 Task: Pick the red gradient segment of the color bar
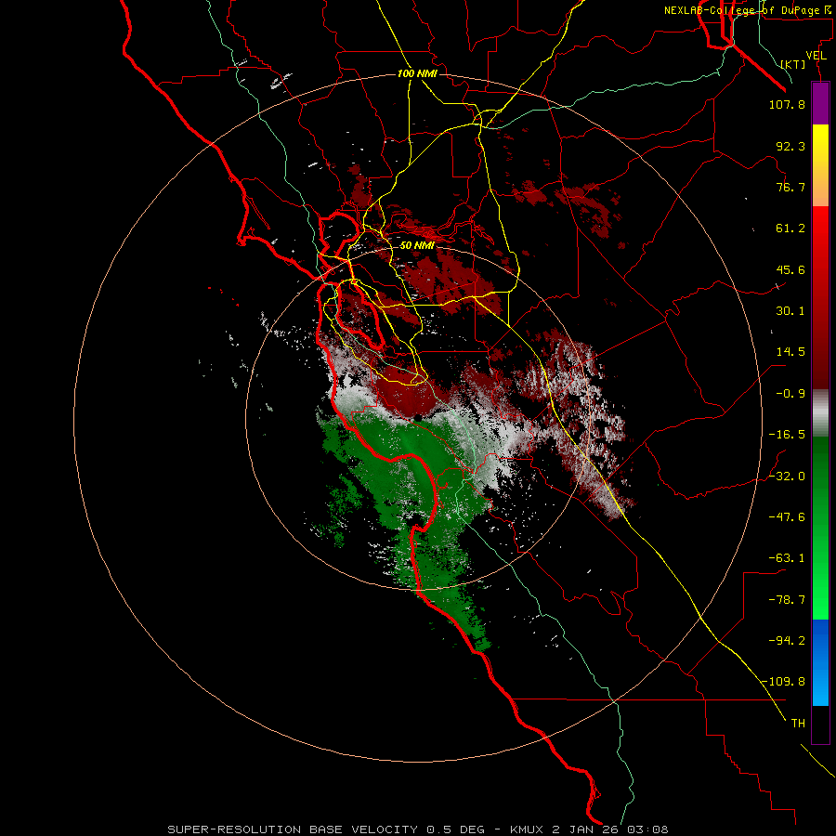pos(820,297)
